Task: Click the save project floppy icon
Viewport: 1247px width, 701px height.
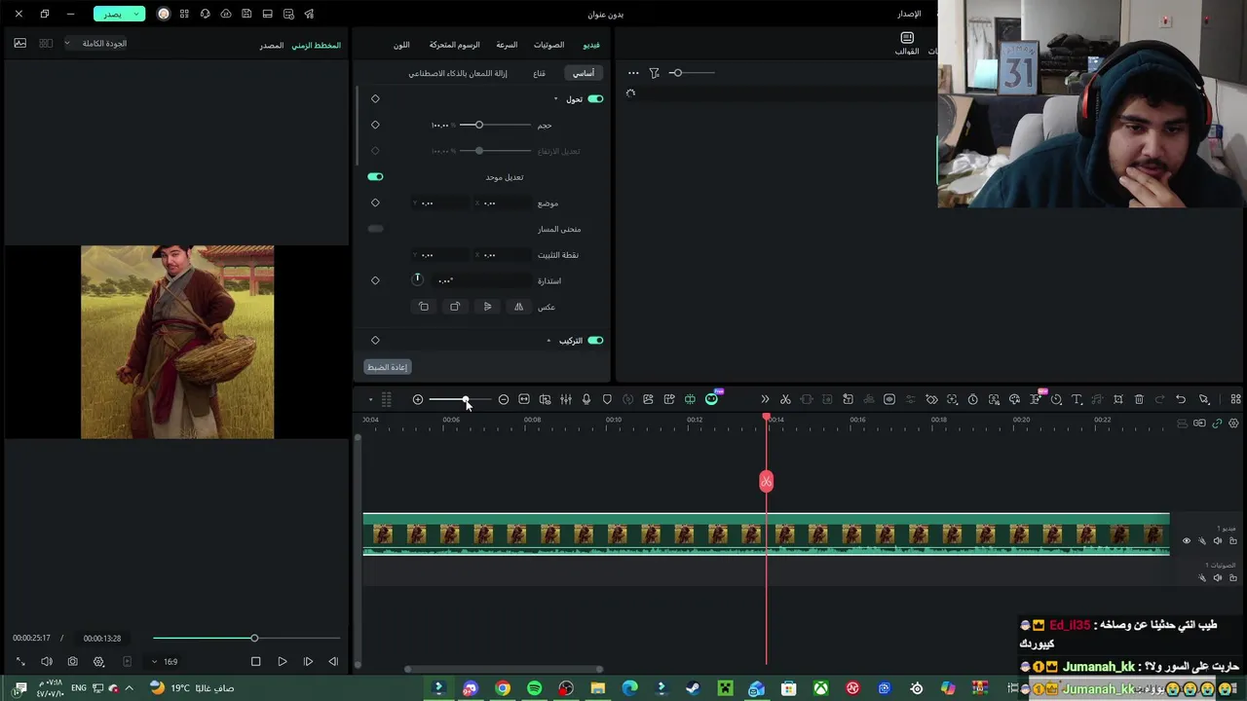Action: [x=246, y=14]
